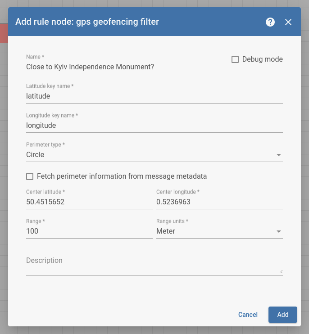This screenshot has height=334, width=309.
Task: Click the red node behind the dialog
Action: 4,33
